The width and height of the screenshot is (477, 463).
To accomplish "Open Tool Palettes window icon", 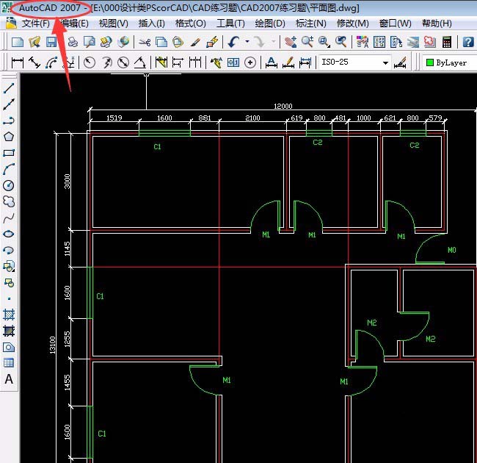I will (396, 42).
